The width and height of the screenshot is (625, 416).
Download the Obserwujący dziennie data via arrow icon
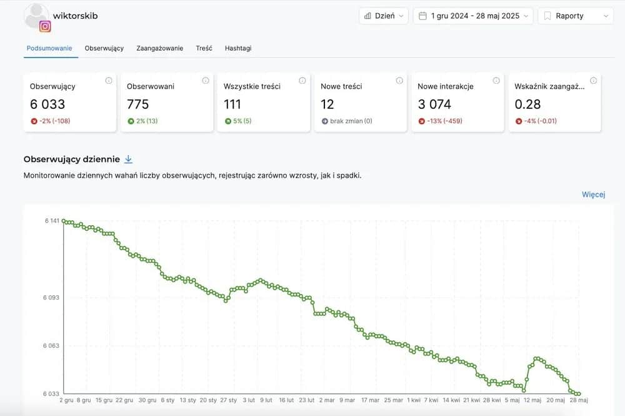[x=128, y=159]
